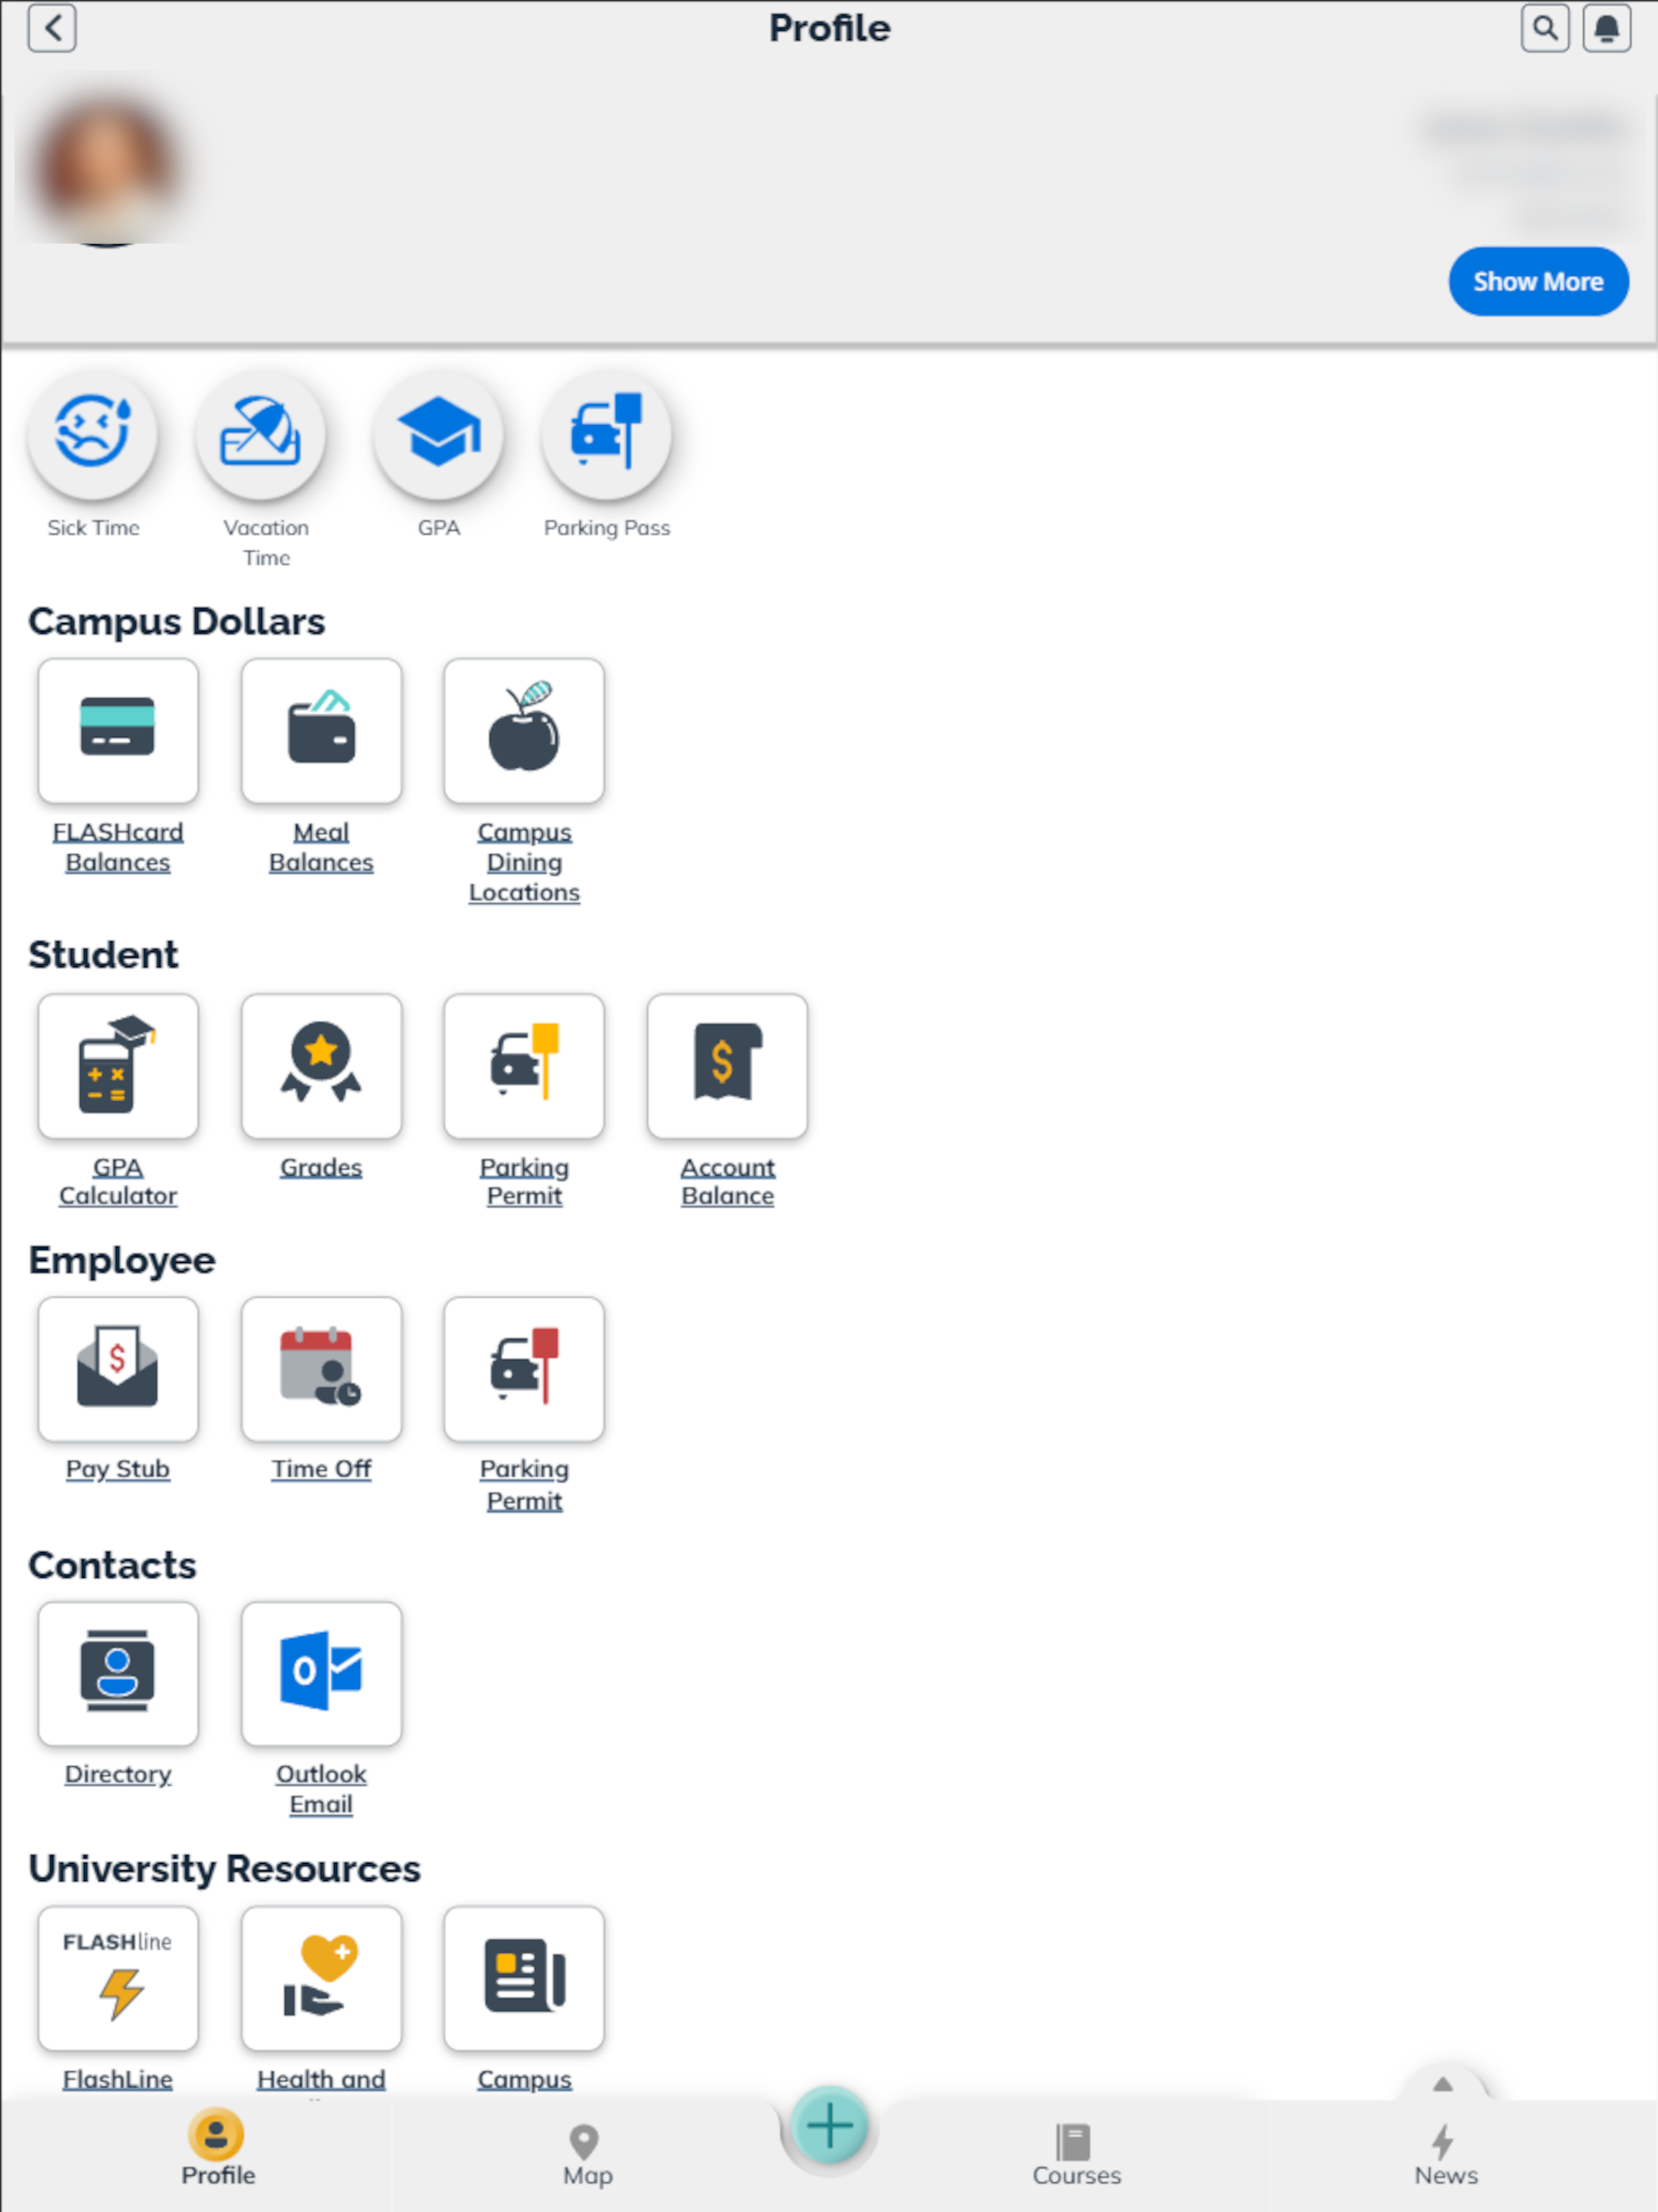Click the Pay Stub envelope icon
The image size is (1658, 2212).
(x=118, y=1368)
